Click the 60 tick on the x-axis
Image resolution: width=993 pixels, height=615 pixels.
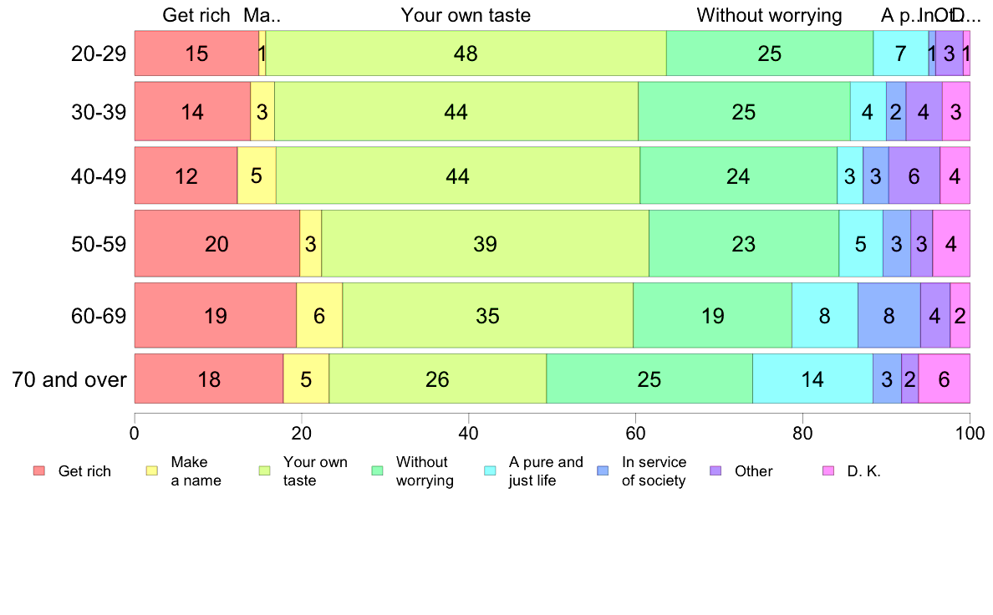click(x=636, y=433)
